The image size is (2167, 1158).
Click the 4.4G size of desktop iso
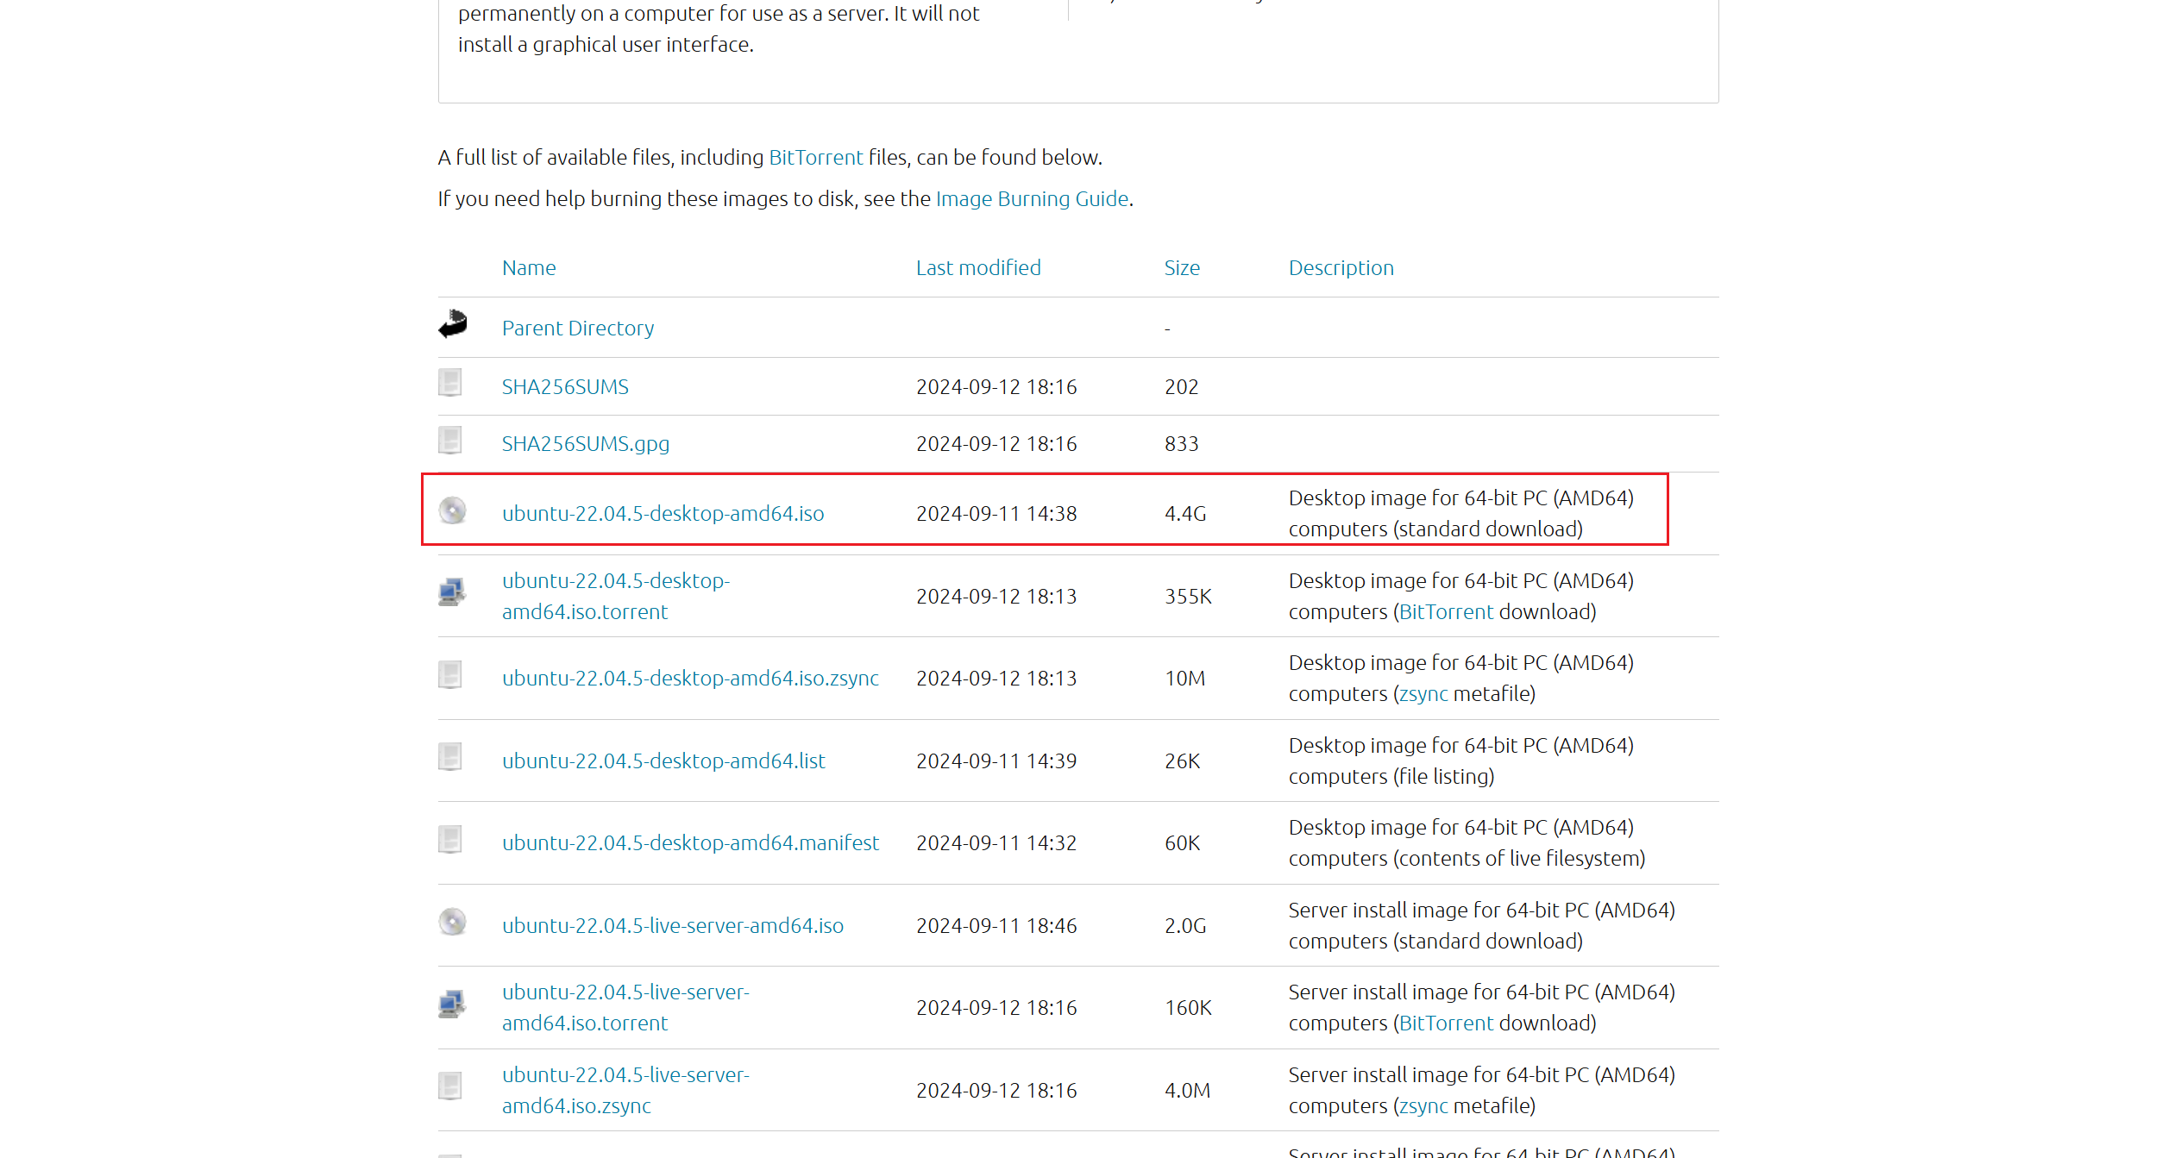point(1185,514)
